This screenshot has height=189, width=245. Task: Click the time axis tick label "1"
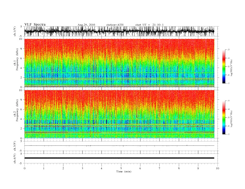coord(44,168)
